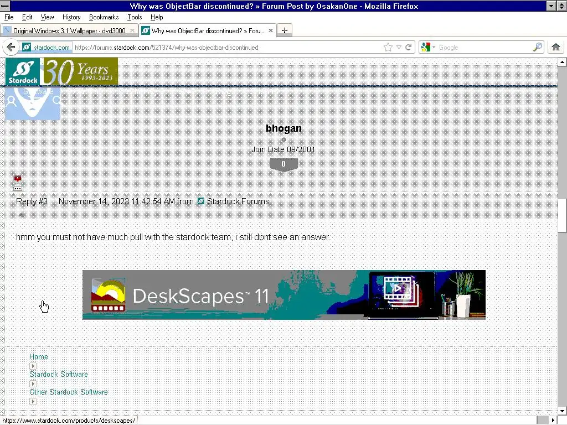
Task: Switch to Original Windows 3.1 Wallpaper tab
Action: [69, 31]
